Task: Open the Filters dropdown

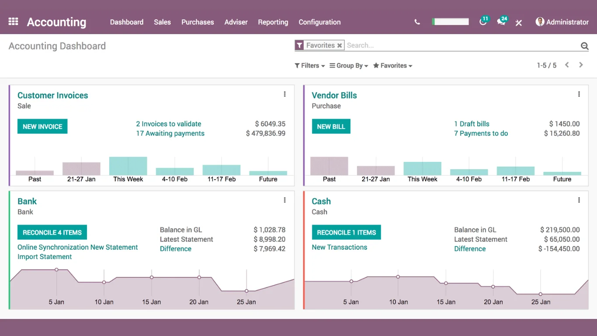Action: click(x=309, y=65)
